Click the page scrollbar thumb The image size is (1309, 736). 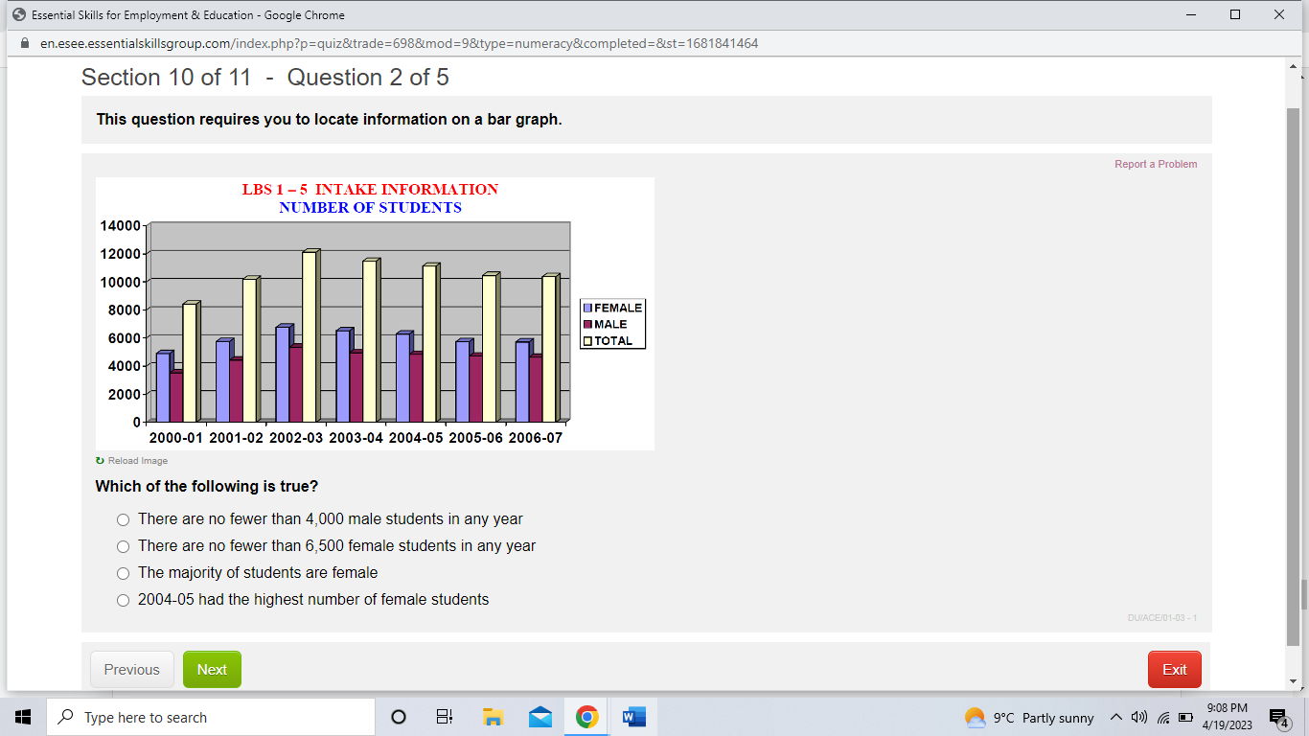1293,379
